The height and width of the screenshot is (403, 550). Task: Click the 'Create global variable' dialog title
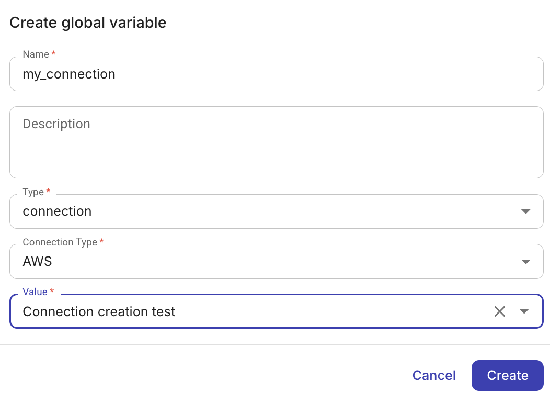pyautogui.click(x=87, y=23)
